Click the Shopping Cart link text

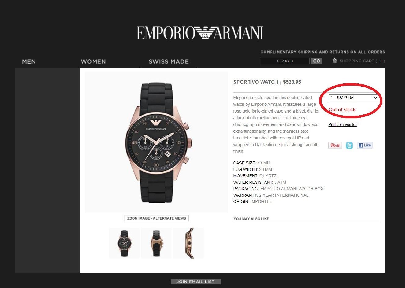pos(357,61)
